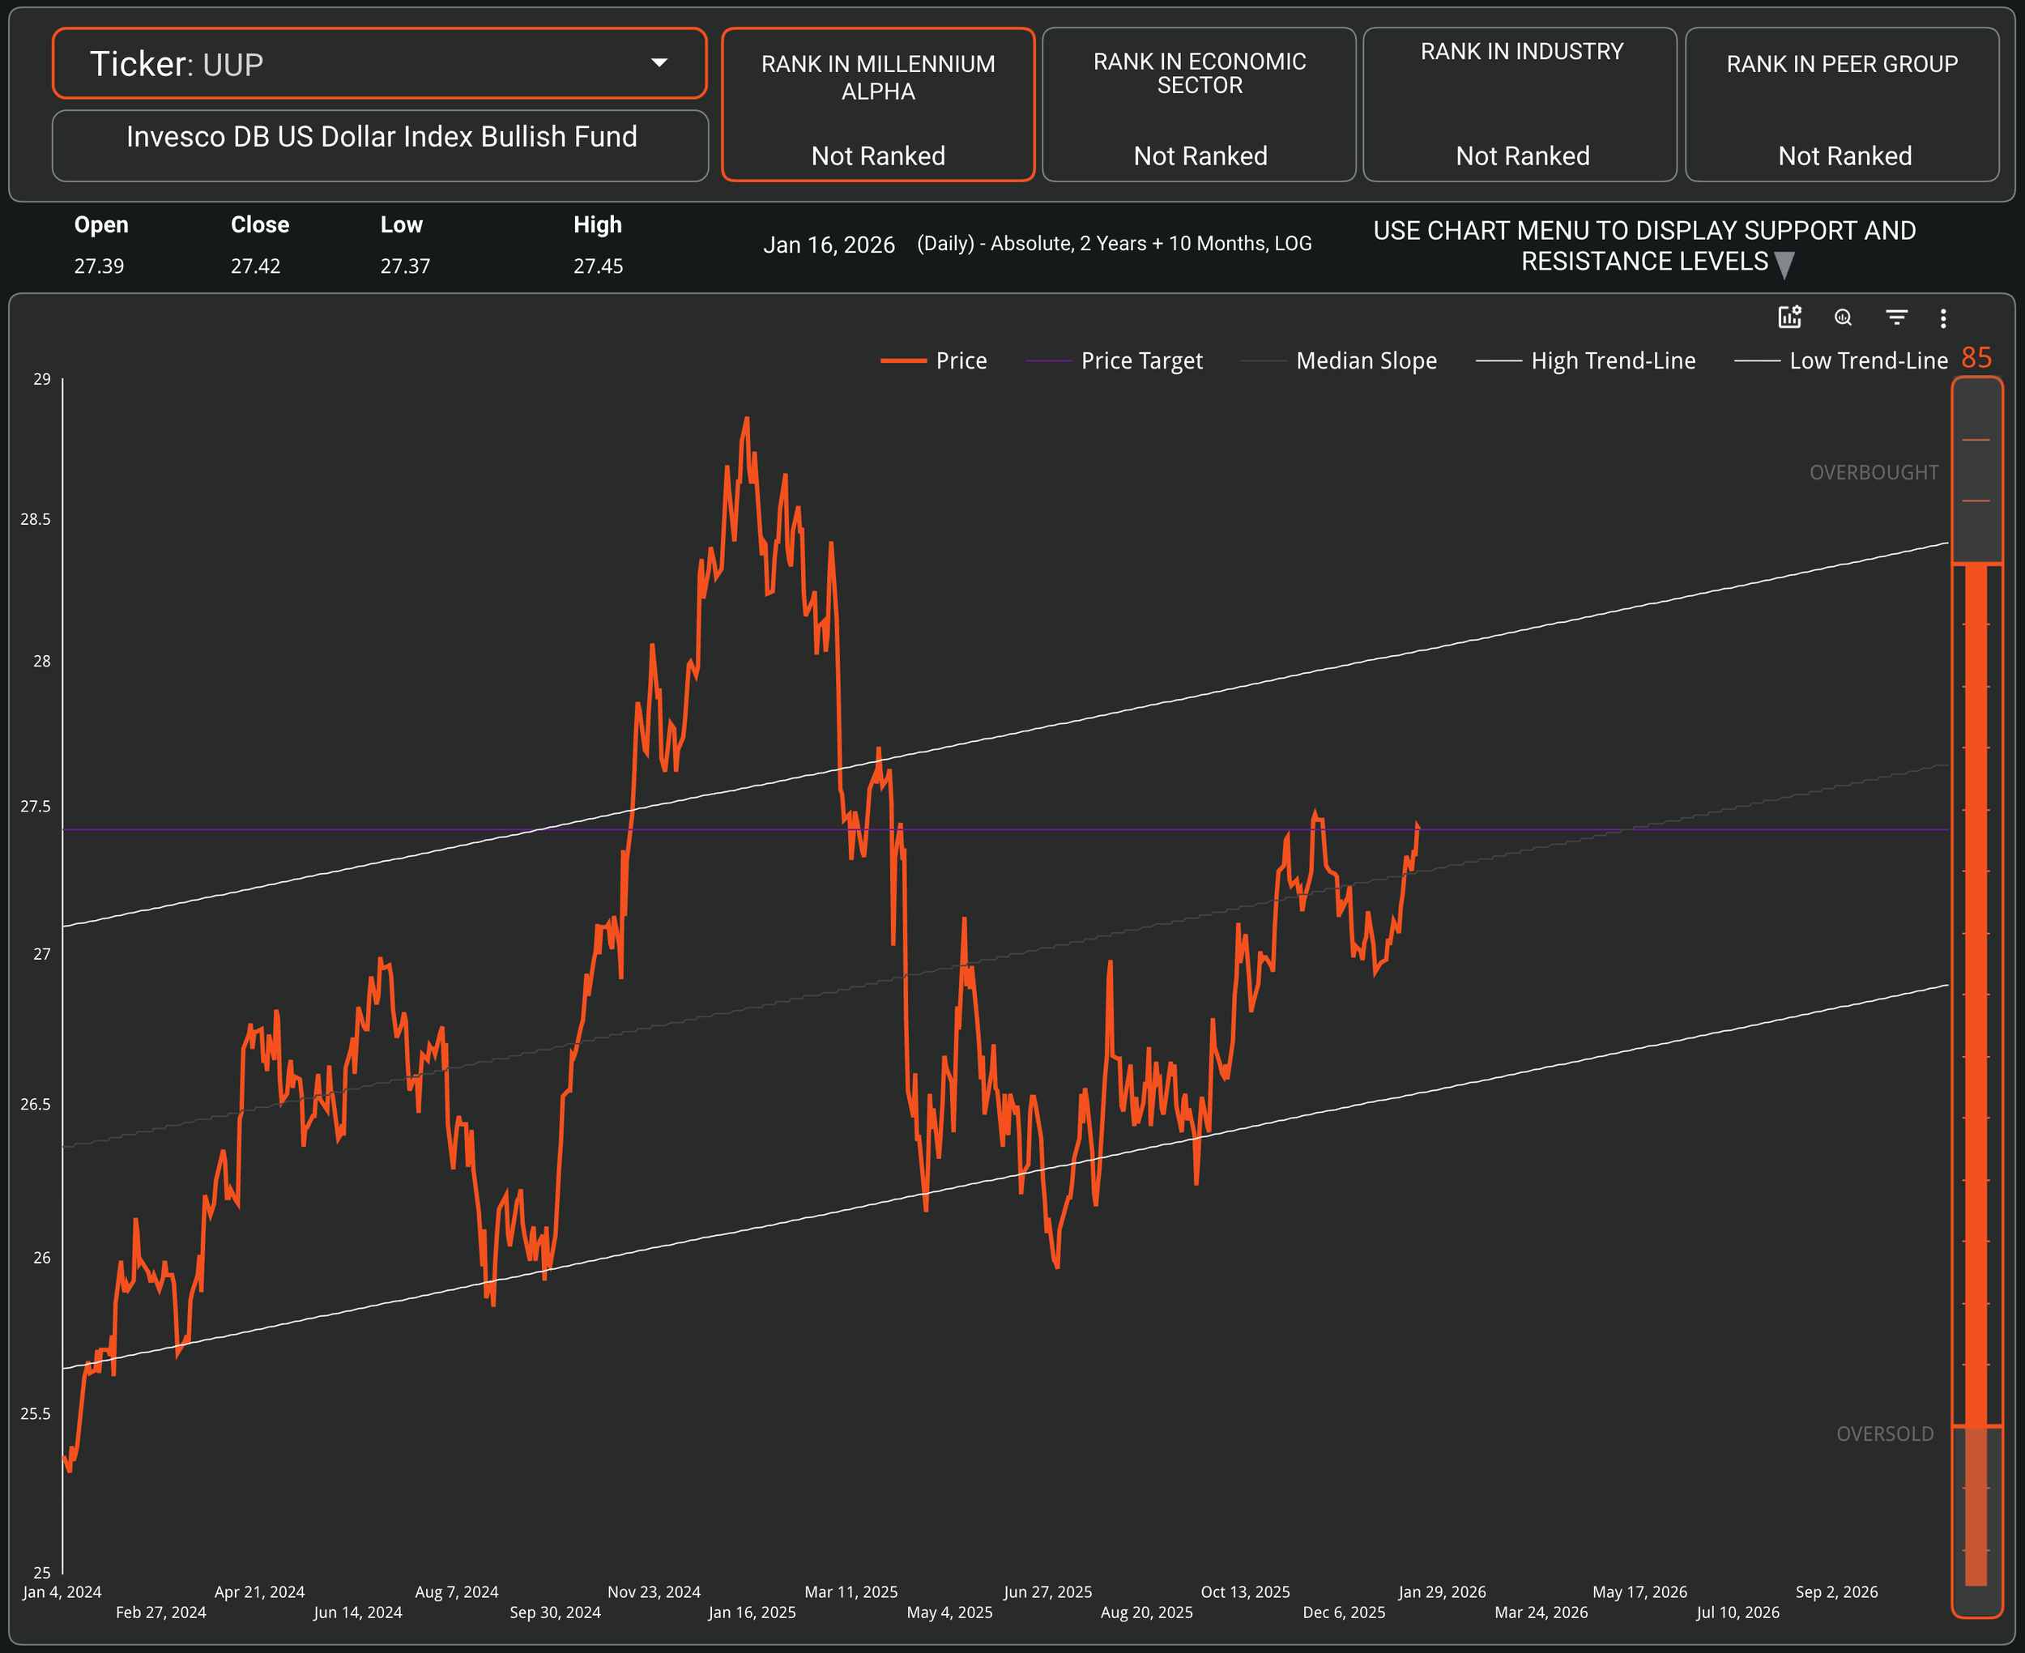Select Rank in Economic Sector card
2025x1653 pixels.
click(x=1199, y=104)
